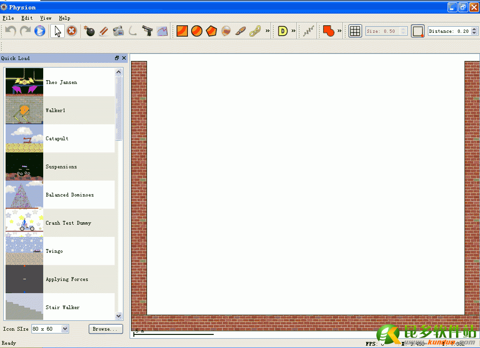Toggle the grid display
The width and height of the screenshot is (480, 348).
[355, 31]
